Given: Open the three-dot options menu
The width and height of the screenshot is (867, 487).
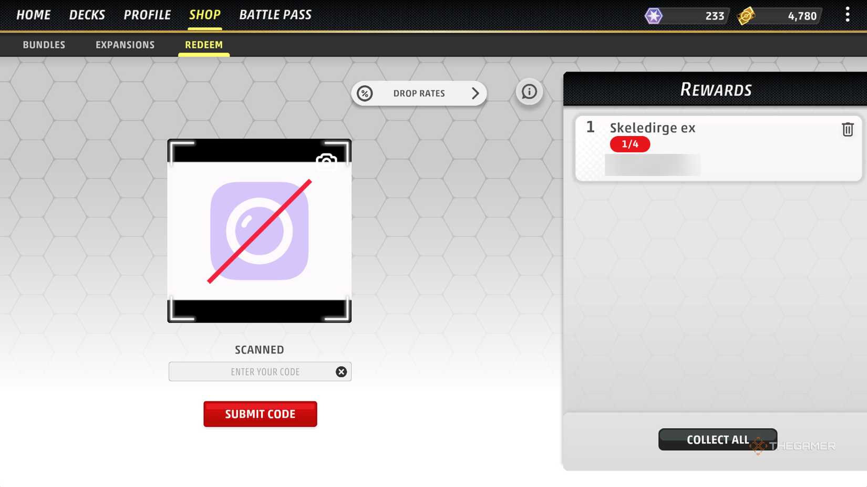Looking at the screenshot, I should (847, 15).
